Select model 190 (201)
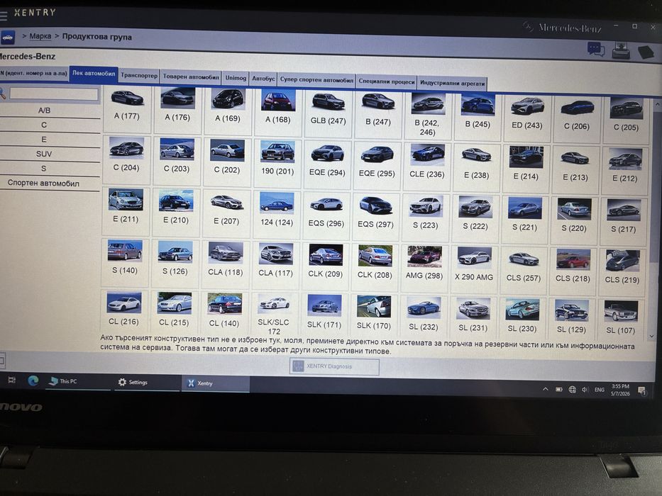 coord(277,163)
